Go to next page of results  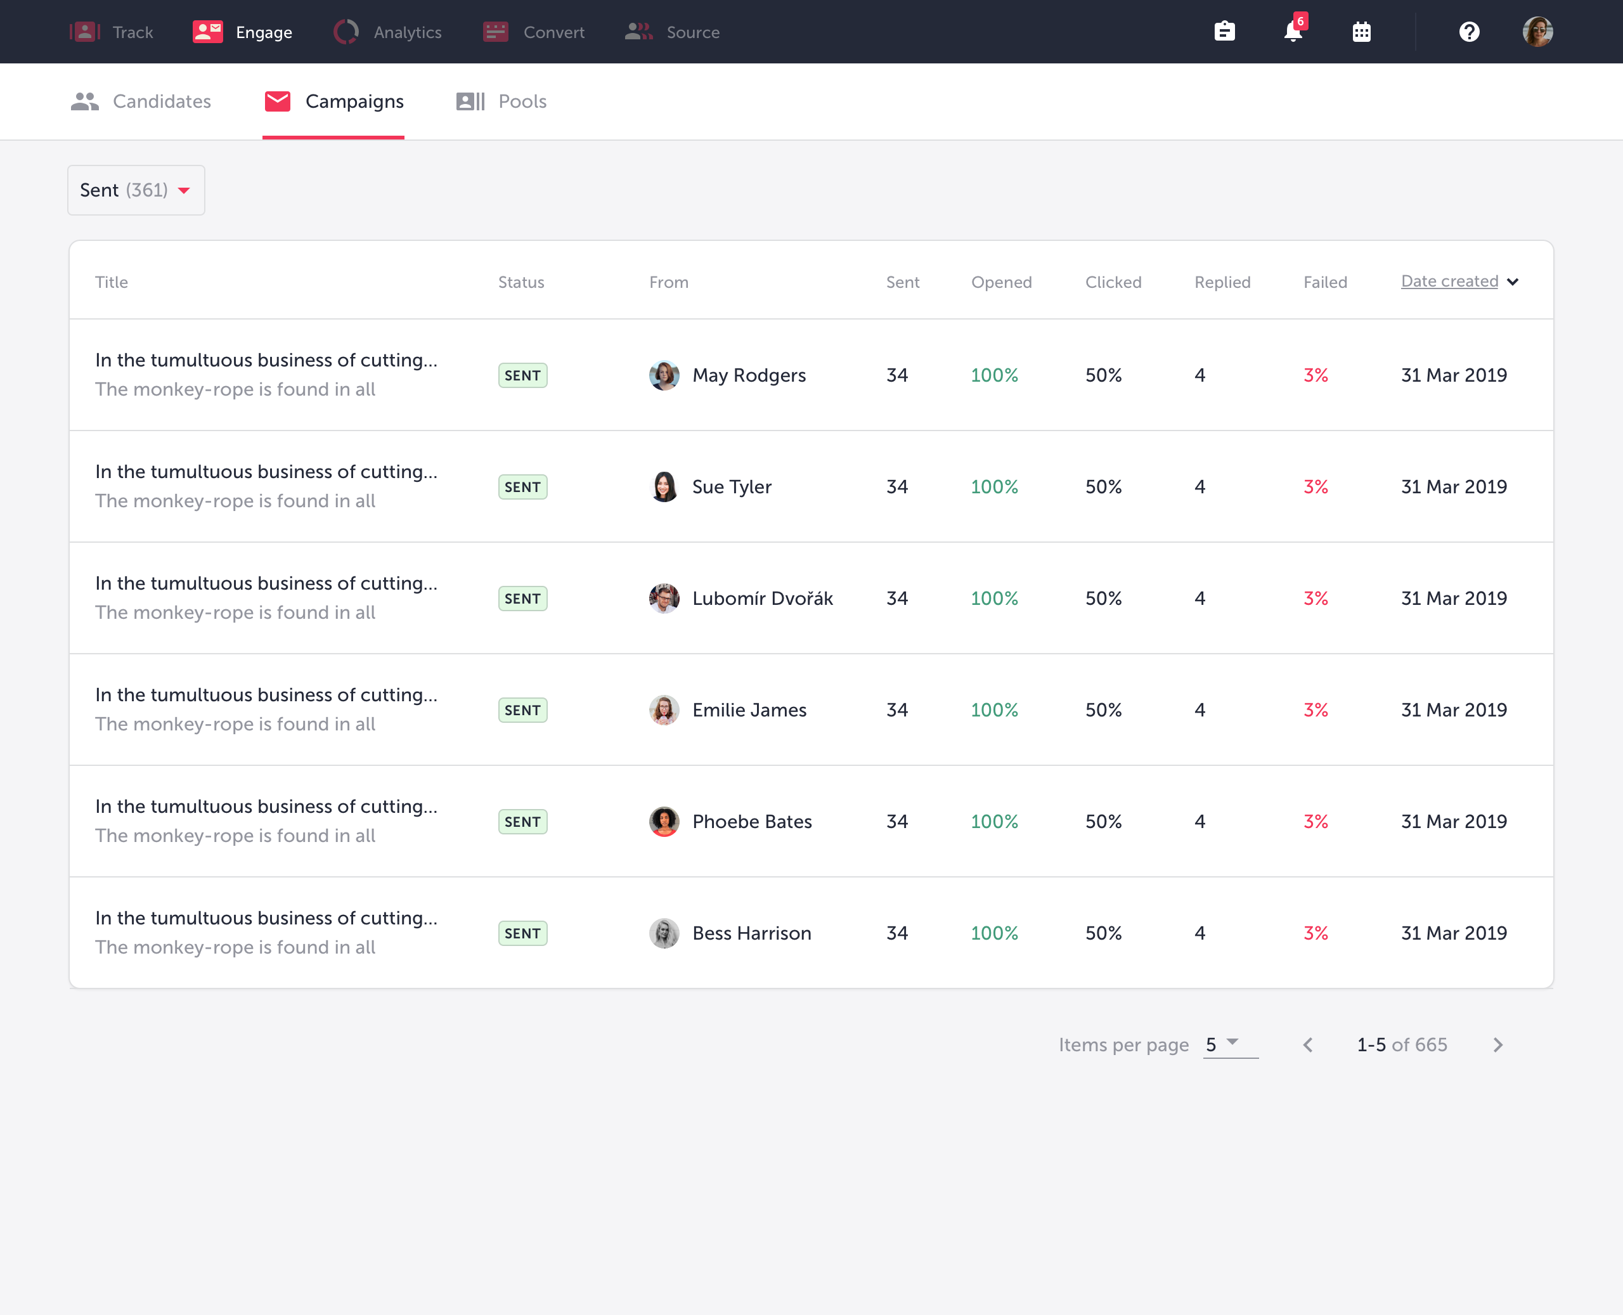(1497, 1046)
